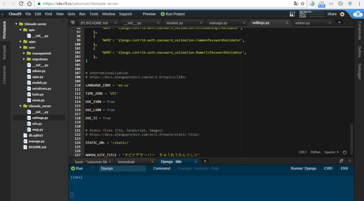Open editor tab list menu icon

73,22
